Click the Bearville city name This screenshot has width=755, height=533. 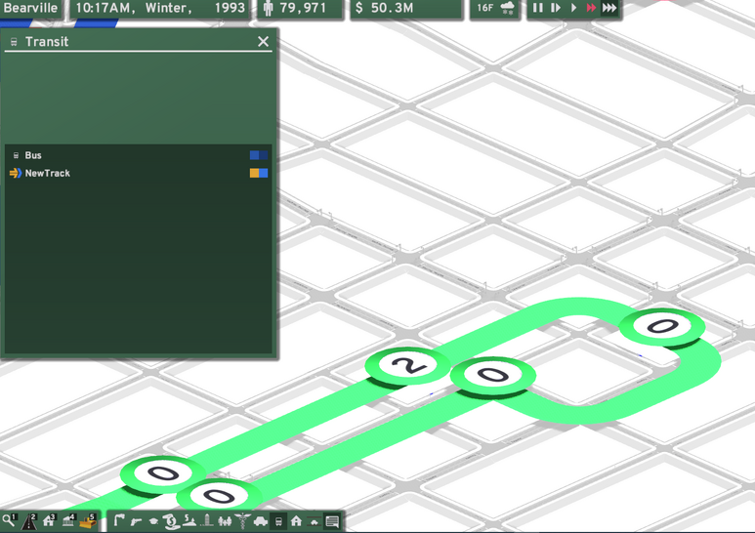pyautogui.click(x=30, y=8)
